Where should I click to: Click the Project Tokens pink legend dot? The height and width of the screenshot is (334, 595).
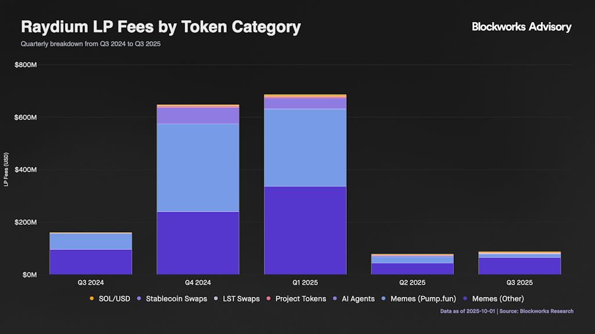pos(268,299)
